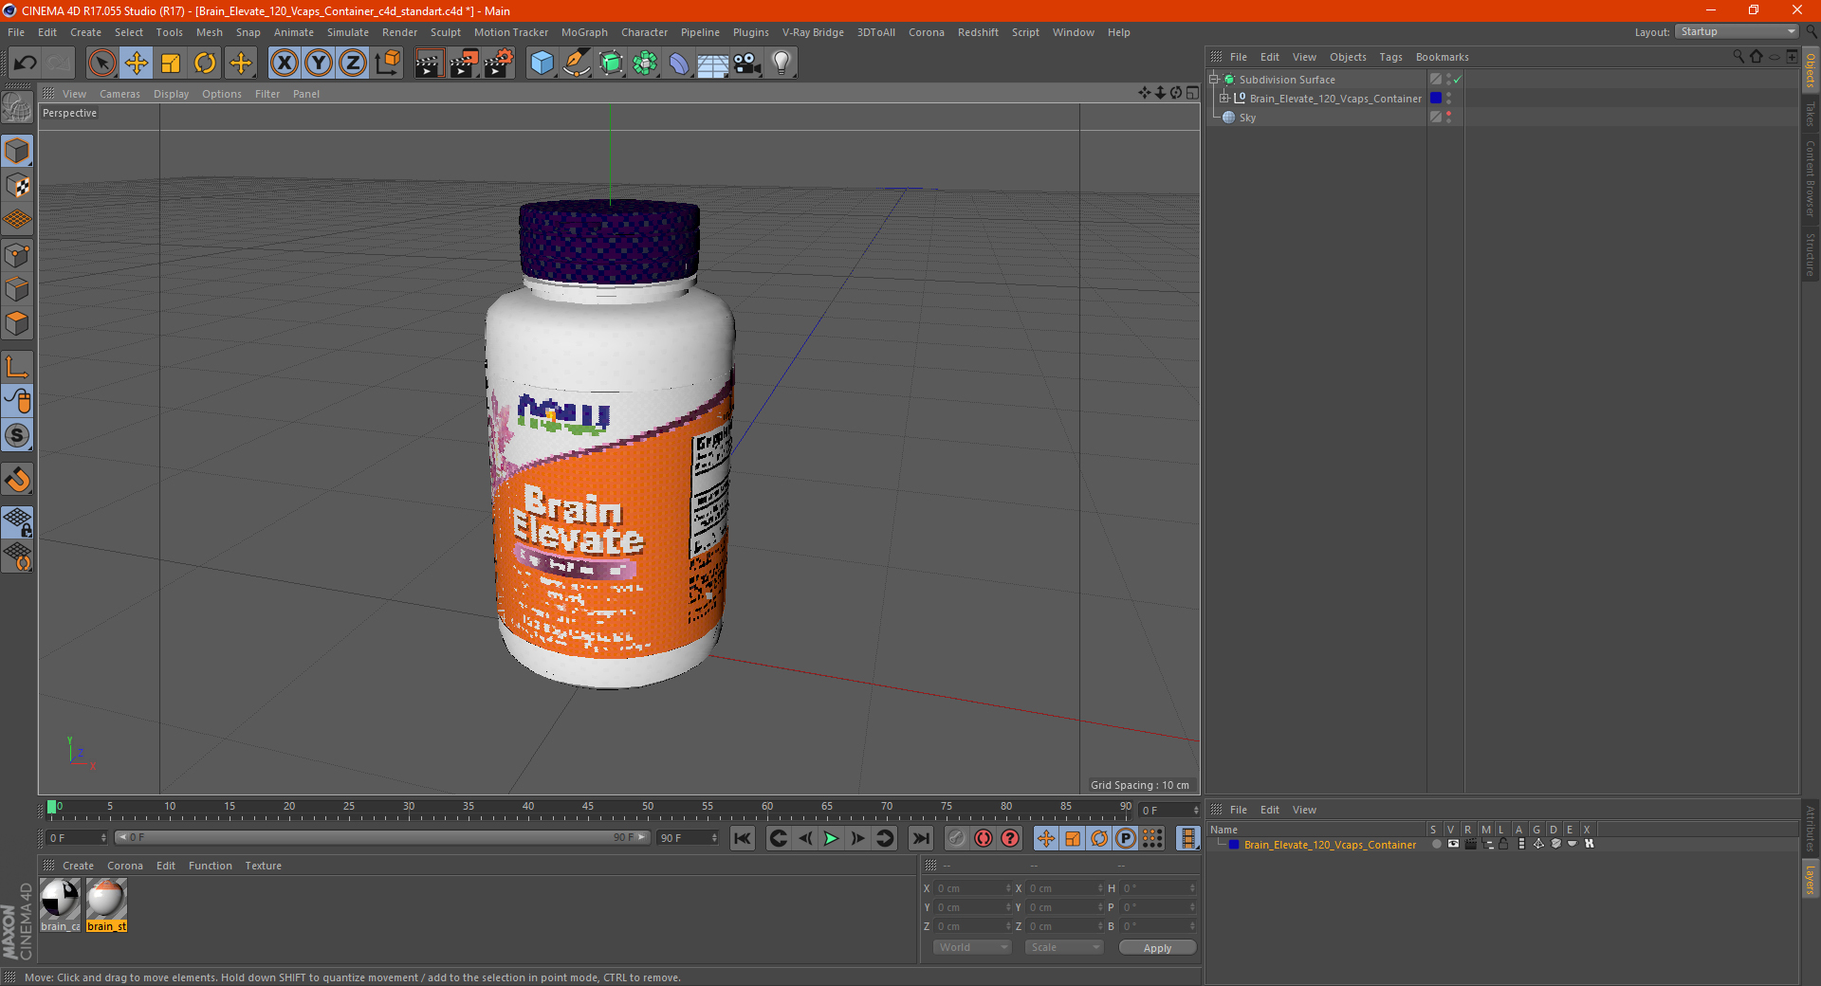Open Object Manager Tags menu
1821x986 pixels.
(x=1390, y=57)
